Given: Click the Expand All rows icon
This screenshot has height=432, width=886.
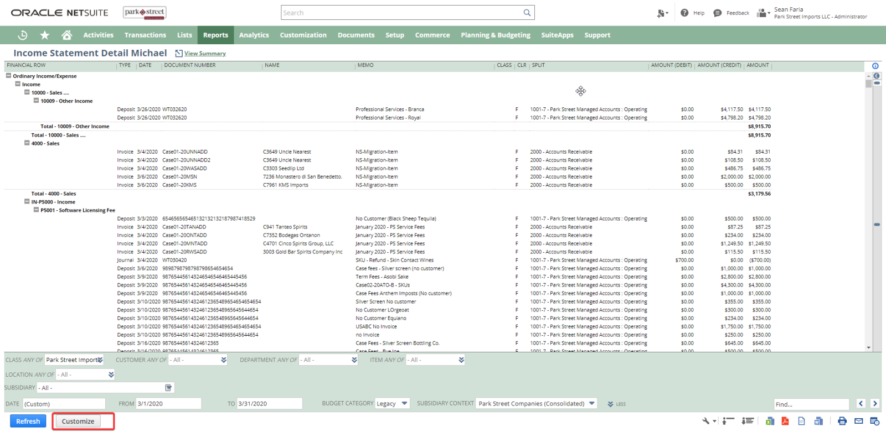Looking at the screenshot, I should [x=748, y=421].
